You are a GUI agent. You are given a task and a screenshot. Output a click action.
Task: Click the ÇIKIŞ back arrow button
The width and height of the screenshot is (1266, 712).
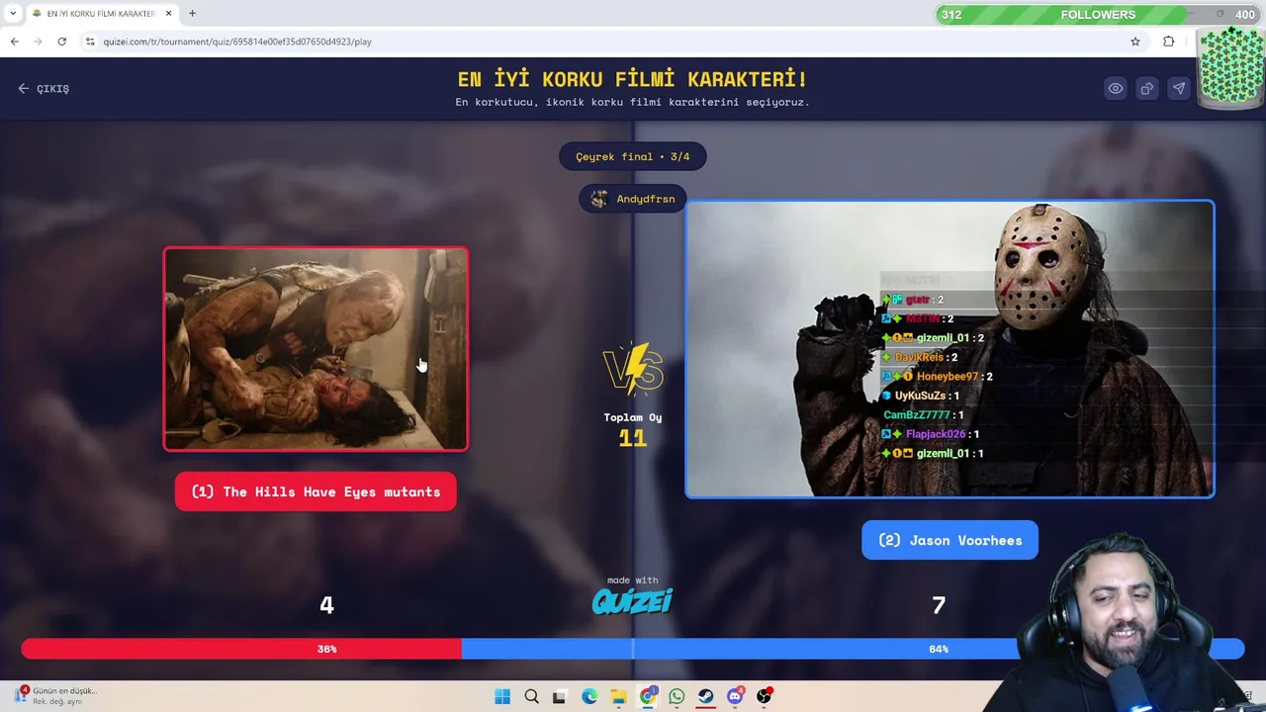click(44, 88)
